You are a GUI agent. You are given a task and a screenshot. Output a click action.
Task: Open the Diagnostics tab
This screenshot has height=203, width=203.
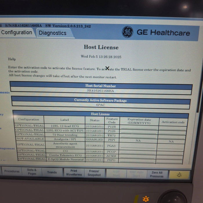pyautogui.click(x=53, y=33)
